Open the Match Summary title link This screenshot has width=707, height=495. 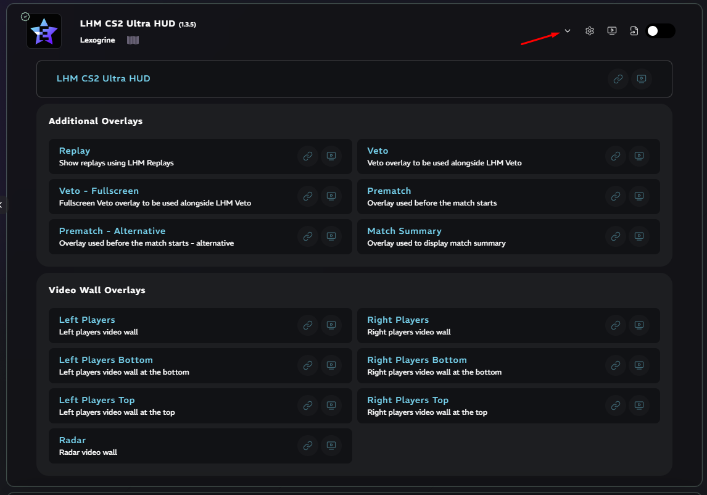(x=405, y=231)
